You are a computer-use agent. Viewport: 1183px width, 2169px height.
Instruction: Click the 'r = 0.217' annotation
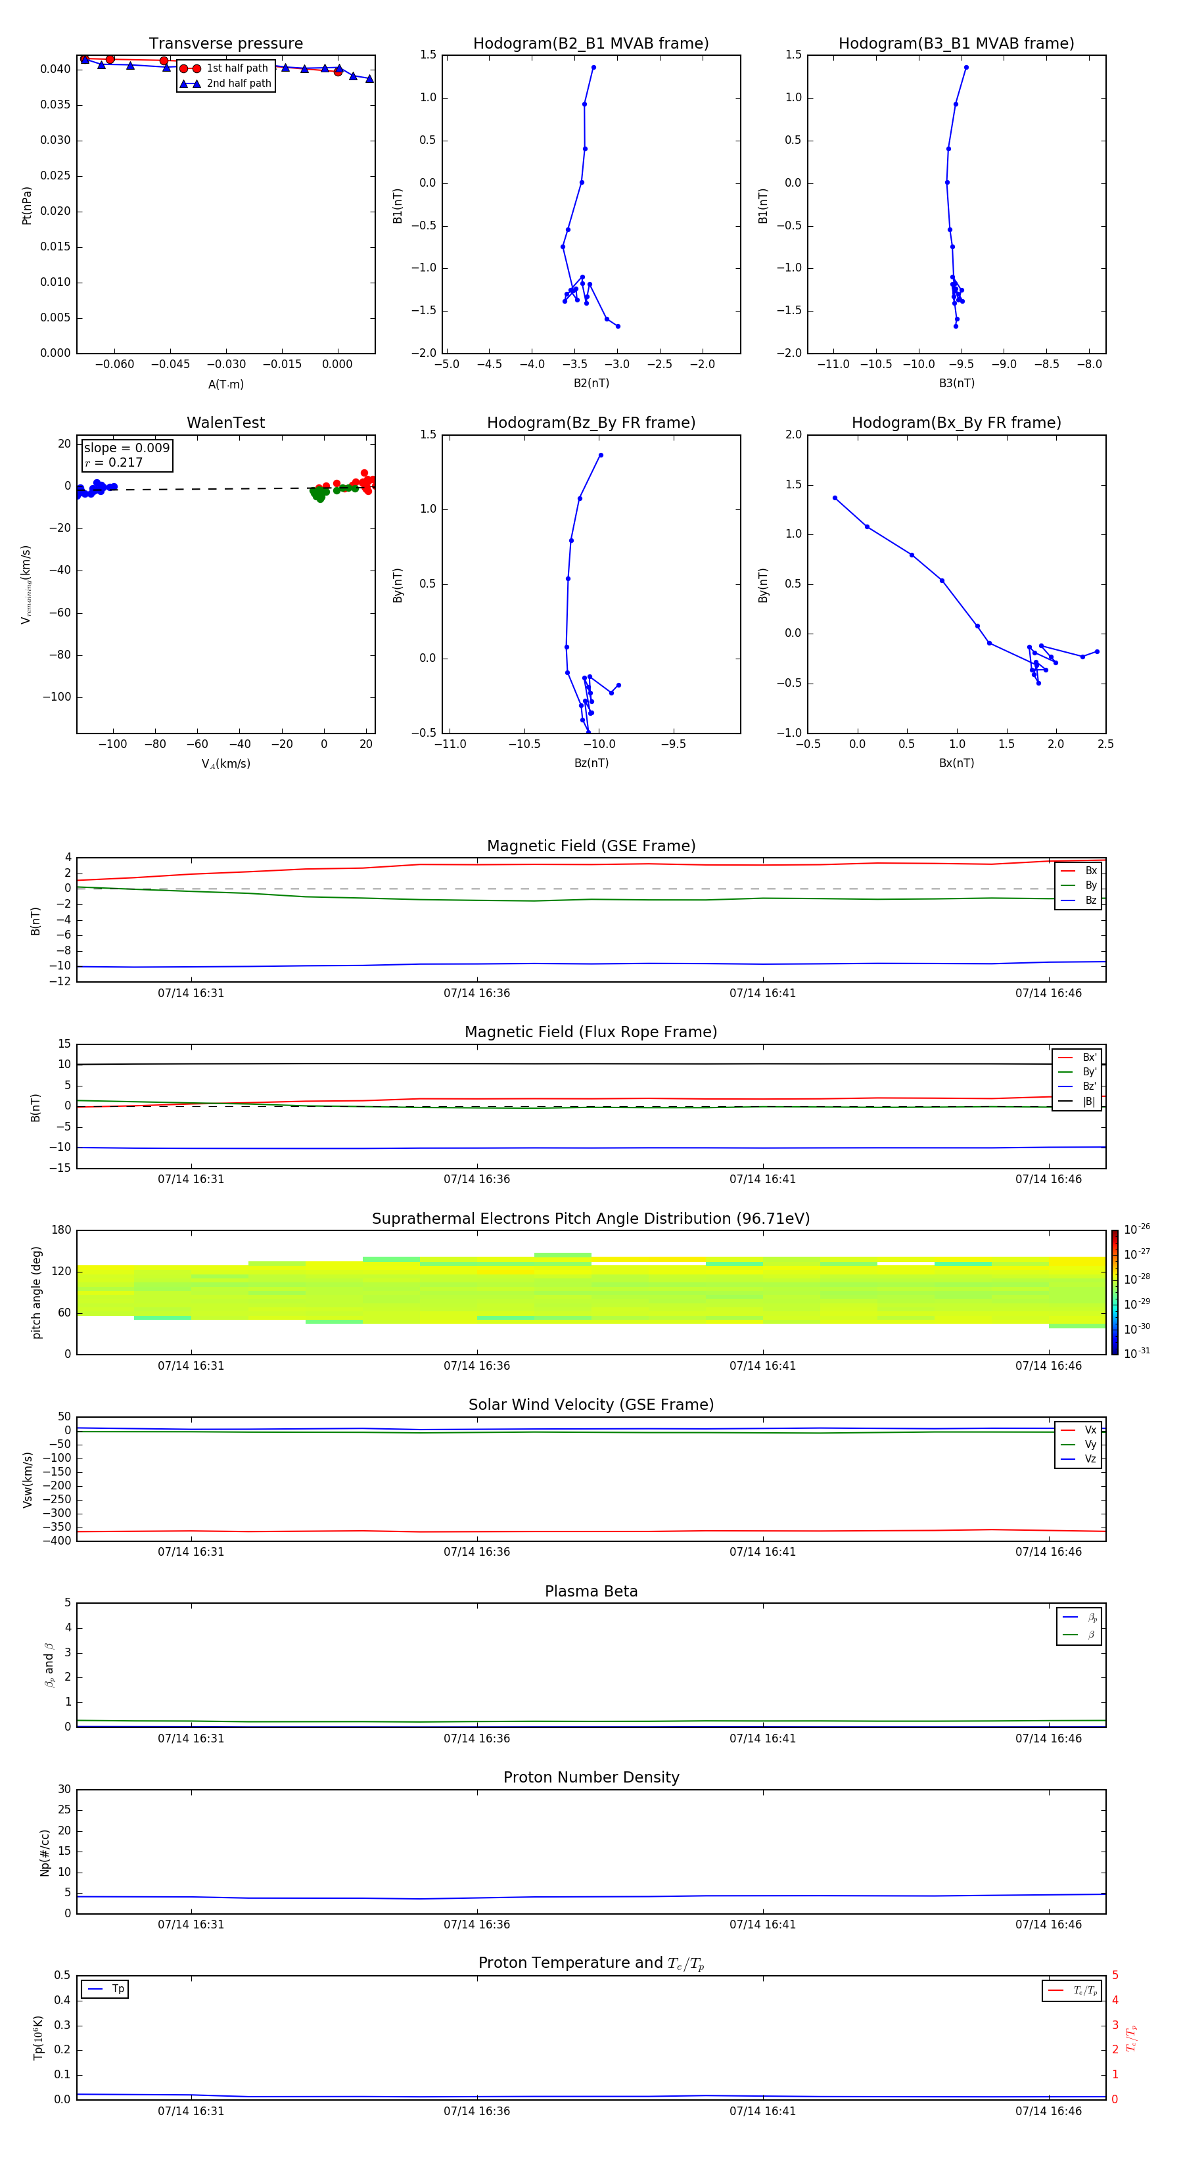(114, 462)
